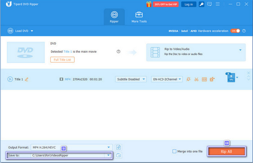This screenshot has height=163, width=253.
Task: Click the DVD disc thumbnail
Action: coord(26,52)
